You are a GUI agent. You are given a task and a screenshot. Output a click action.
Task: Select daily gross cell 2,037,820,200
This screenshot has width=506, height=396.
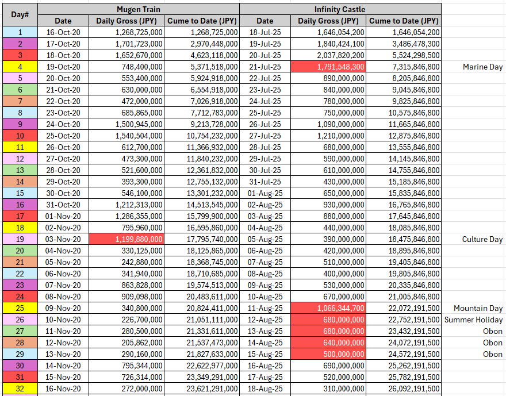pyautogui.click(x=328, y=56)
